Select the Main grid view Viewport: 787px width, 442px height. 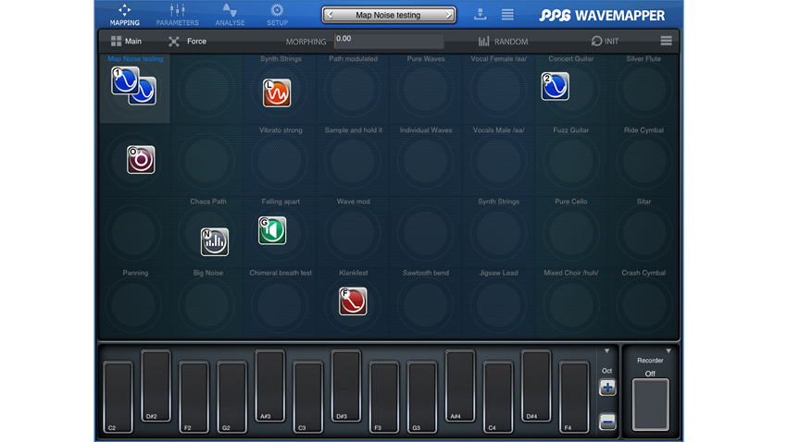[x=126, y=41]
